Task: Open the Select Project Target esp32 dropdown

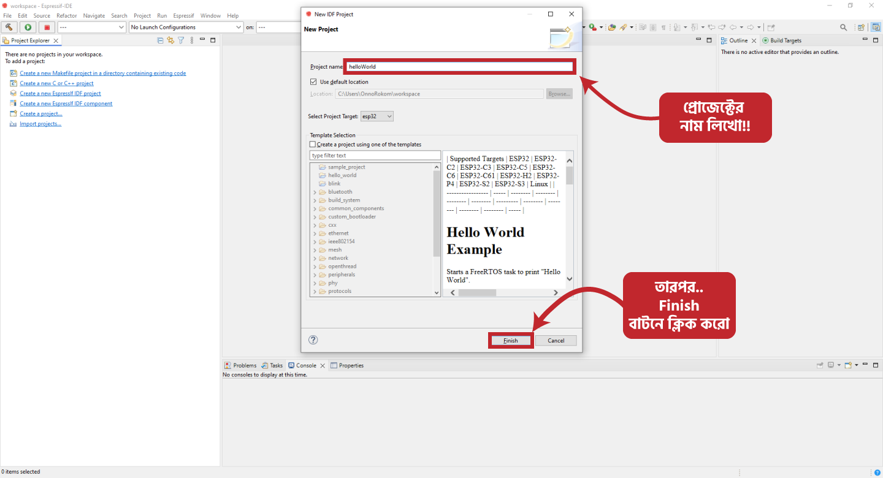Action: point(377,116)
